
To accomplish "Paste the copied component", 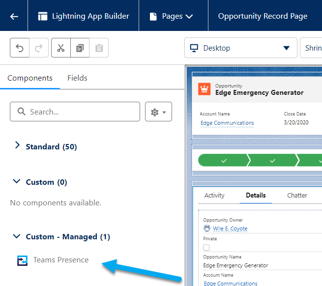I will pos(99,48).
